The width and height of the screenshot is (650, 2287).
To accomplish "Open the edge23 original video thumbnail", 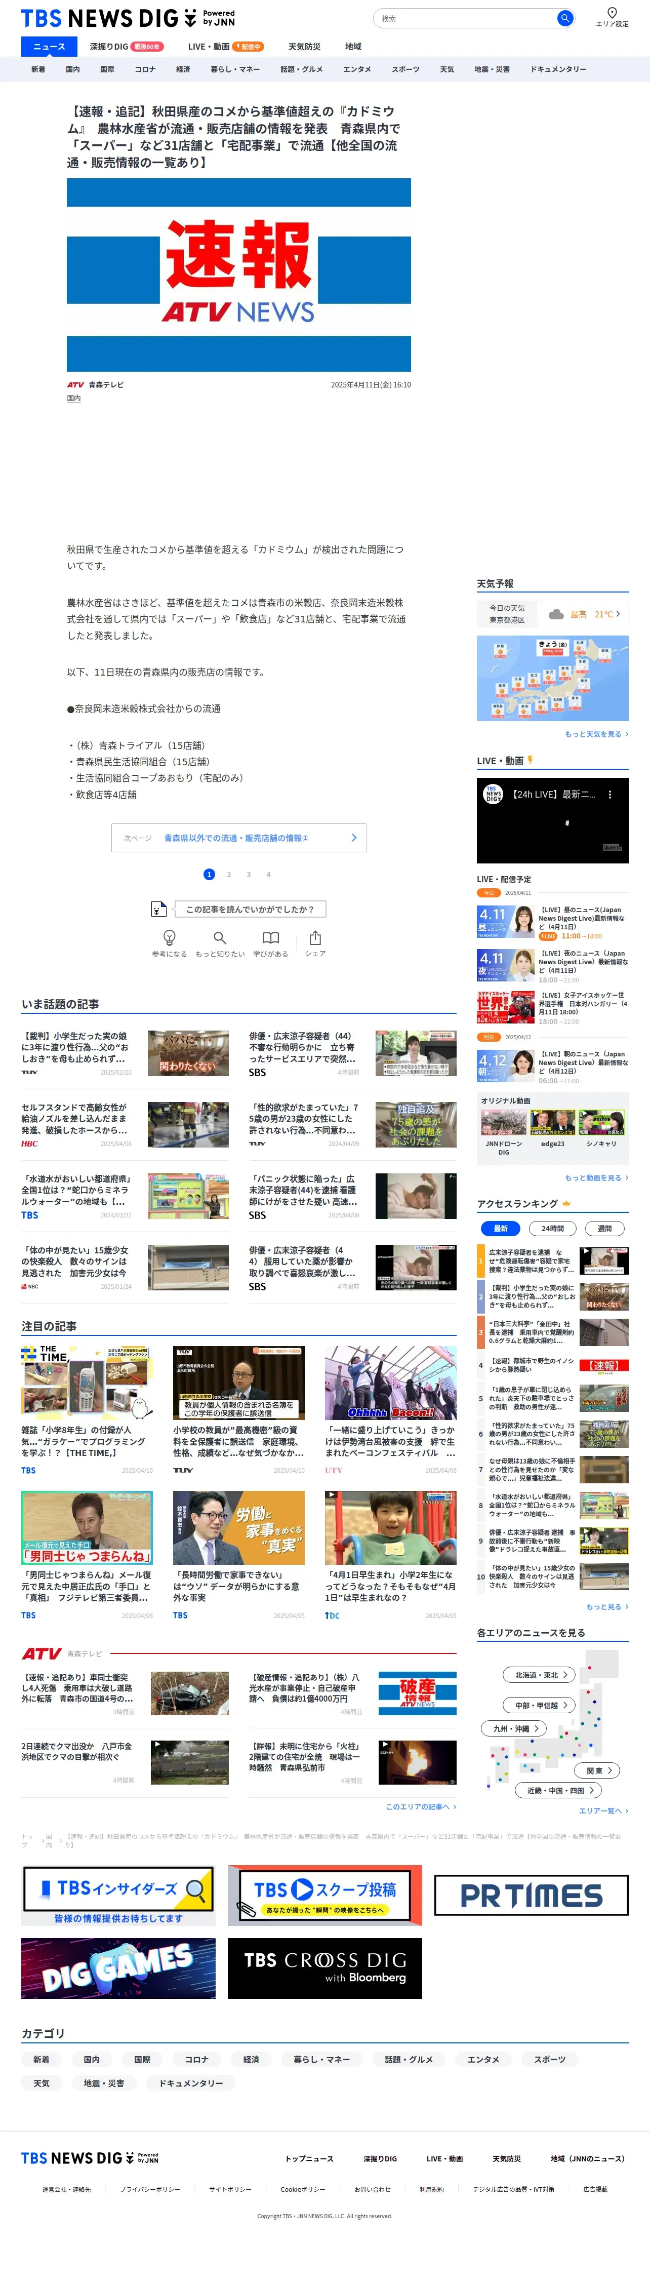I will (552, 1123).
